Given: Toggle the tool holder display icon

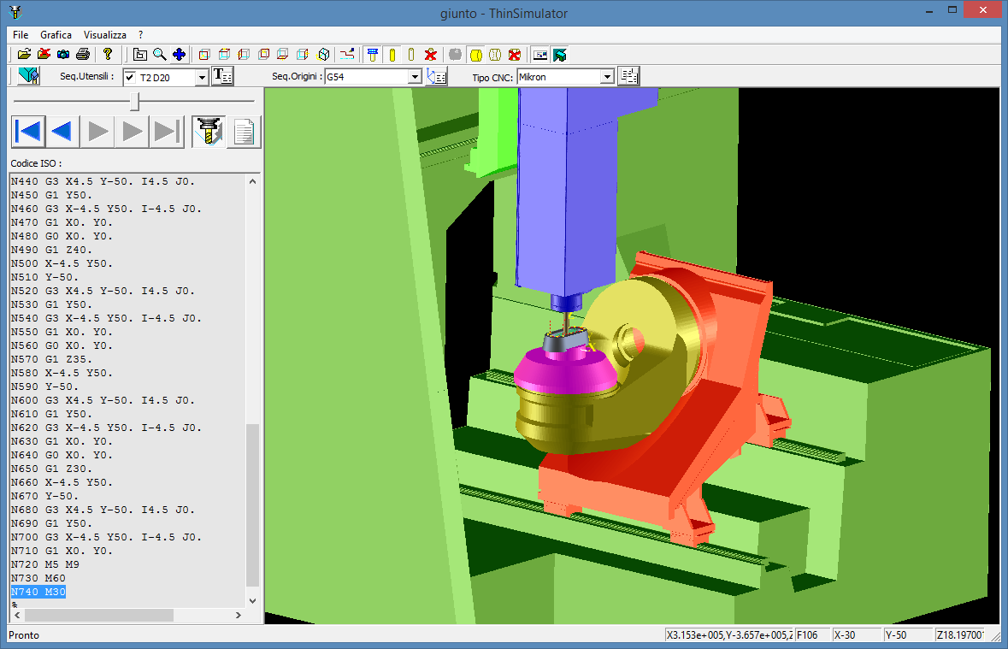Looking at the screenshot, I should pyautogui.click(x=372, y=55).
